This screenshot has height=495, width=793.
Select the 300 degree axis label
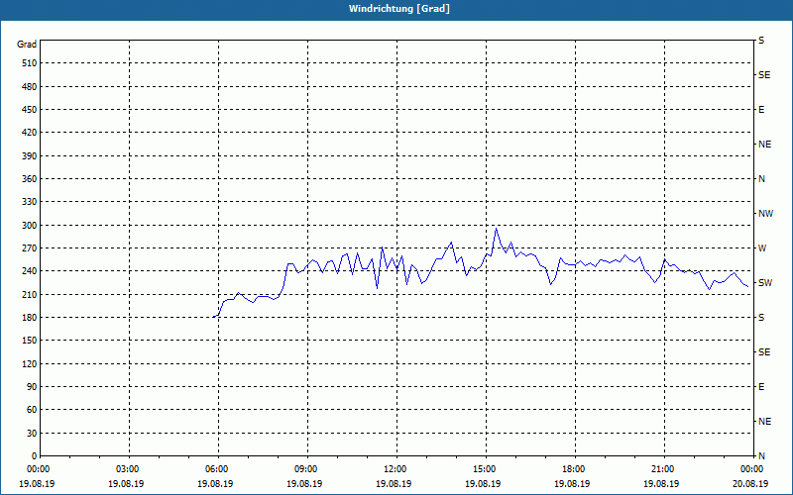click(30, 226)
